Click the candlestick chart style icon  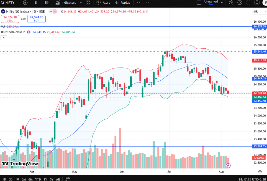coord(47,3)
